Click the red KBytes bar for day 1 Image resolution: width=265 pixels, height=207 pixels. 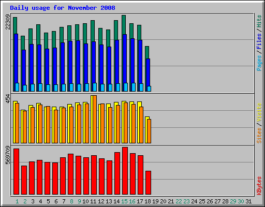pyautogui.click(x=16, y=171)
